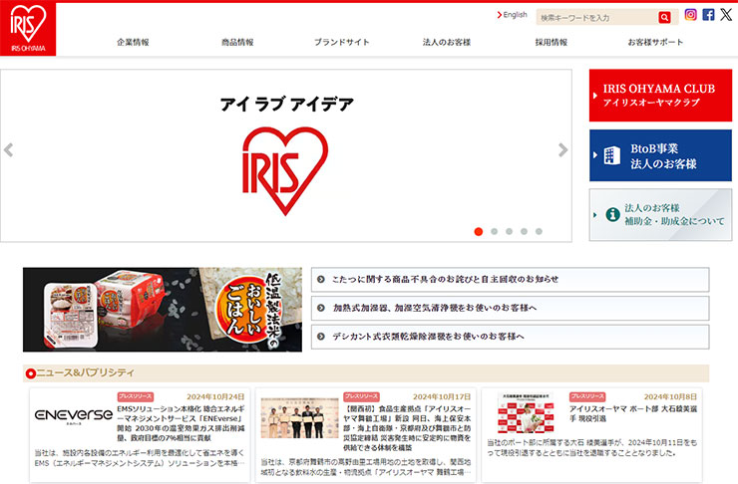
Task: Open the 加熱式加湿器 customer notice link
Action: pyautogui.click(x=511, y=308)
